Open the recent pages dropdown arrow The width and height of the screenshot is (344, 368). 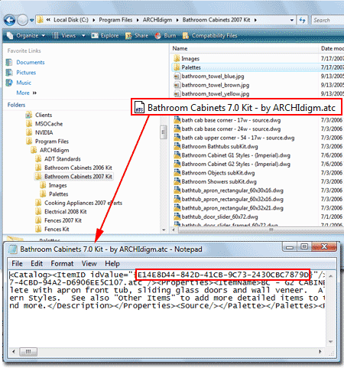(x=31, y=20)
